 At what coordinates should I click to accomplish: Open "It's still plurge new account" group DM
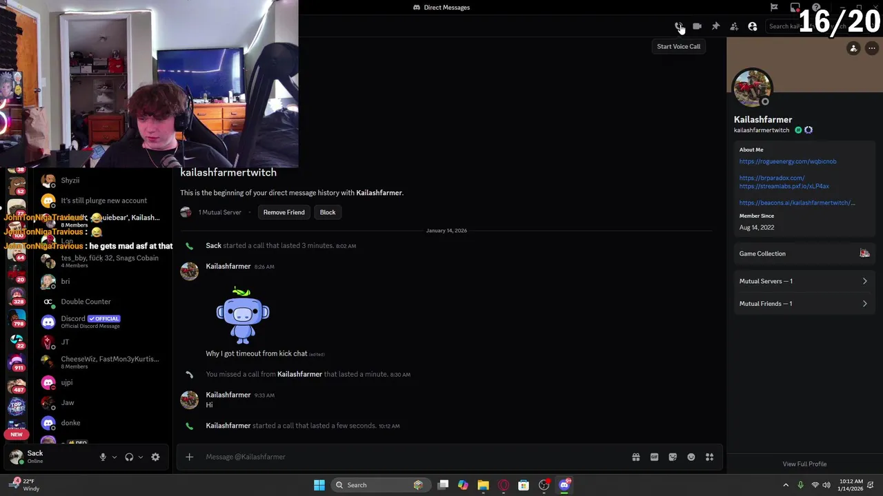point(101,200)
